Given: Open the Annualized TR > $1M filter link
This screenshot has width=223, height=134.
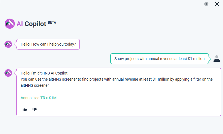Looking at the screenshot, I should [39, 98].
